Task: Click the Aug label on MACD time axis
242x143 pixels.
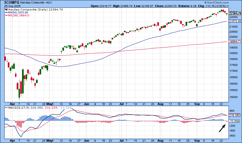Action: tap(161, 140)
